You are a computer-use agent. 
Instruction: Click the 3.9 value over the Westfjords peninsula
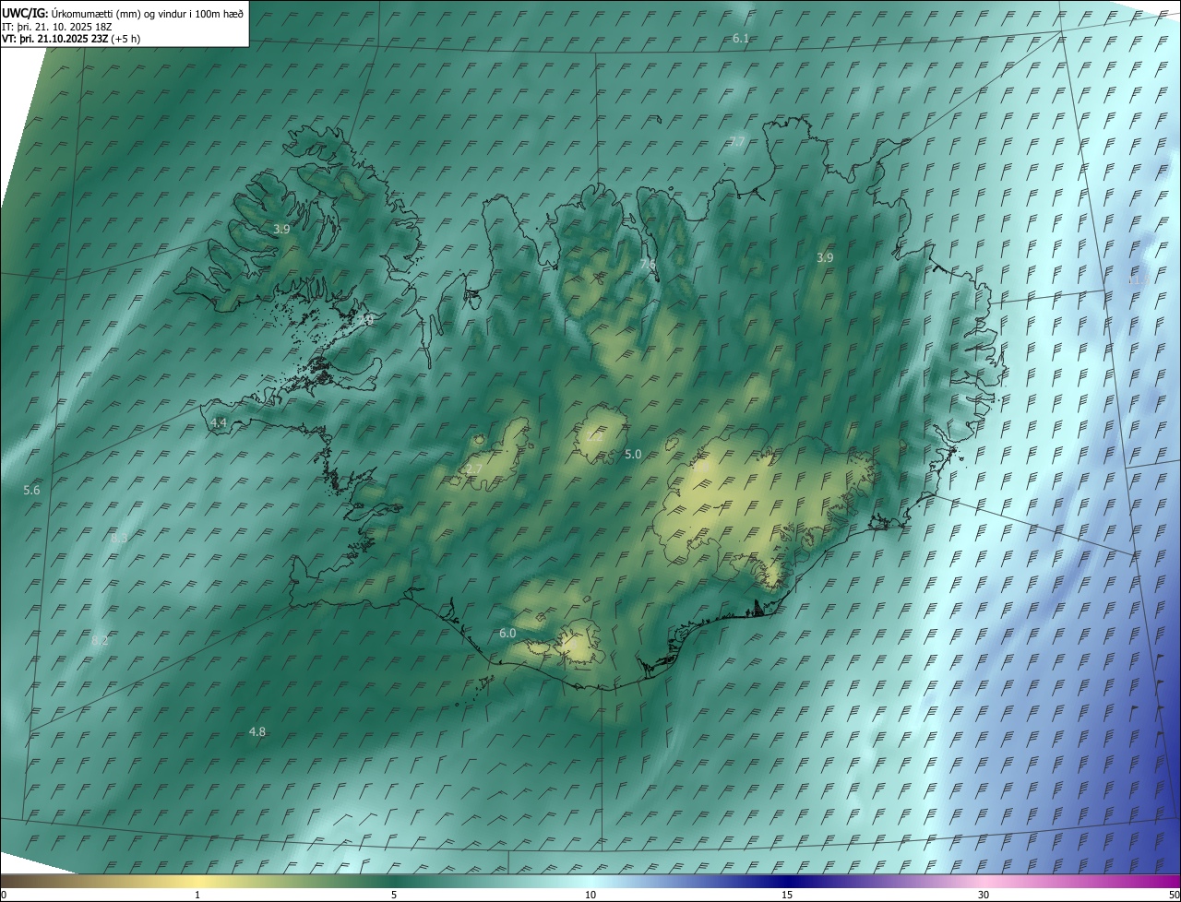click(x=281, y=229)
